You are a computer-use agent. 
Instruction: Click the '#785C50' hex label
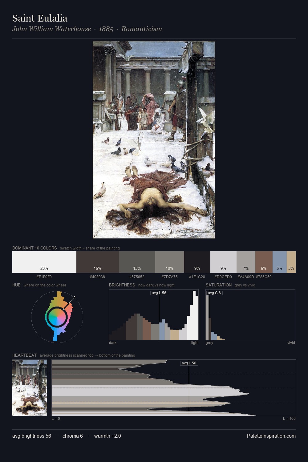264,277
